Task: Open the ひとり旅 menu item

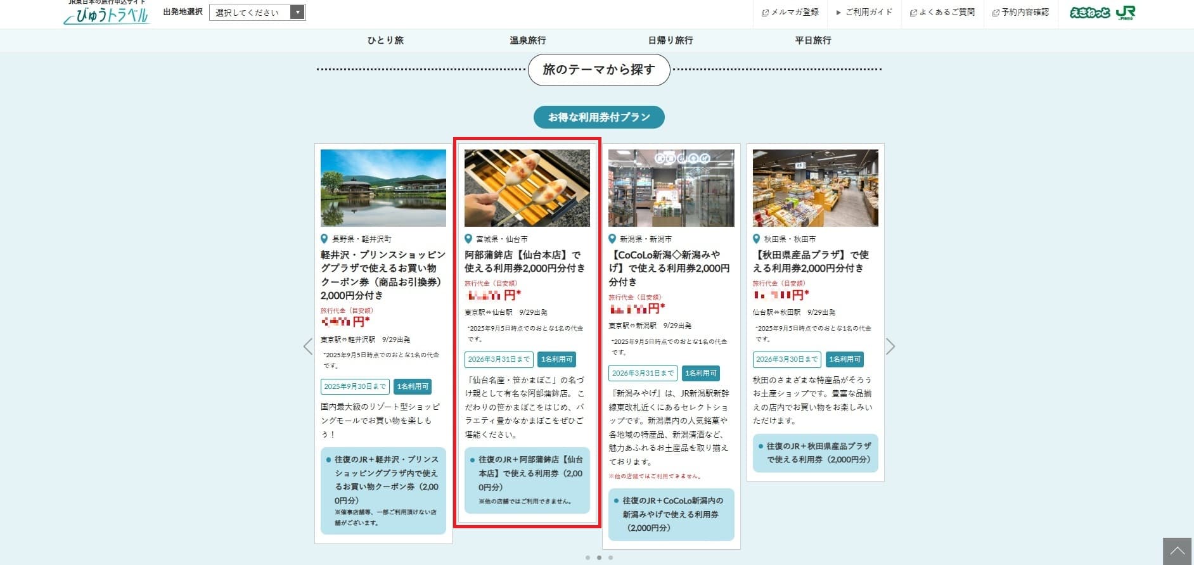Action: (x=385, y=40)
